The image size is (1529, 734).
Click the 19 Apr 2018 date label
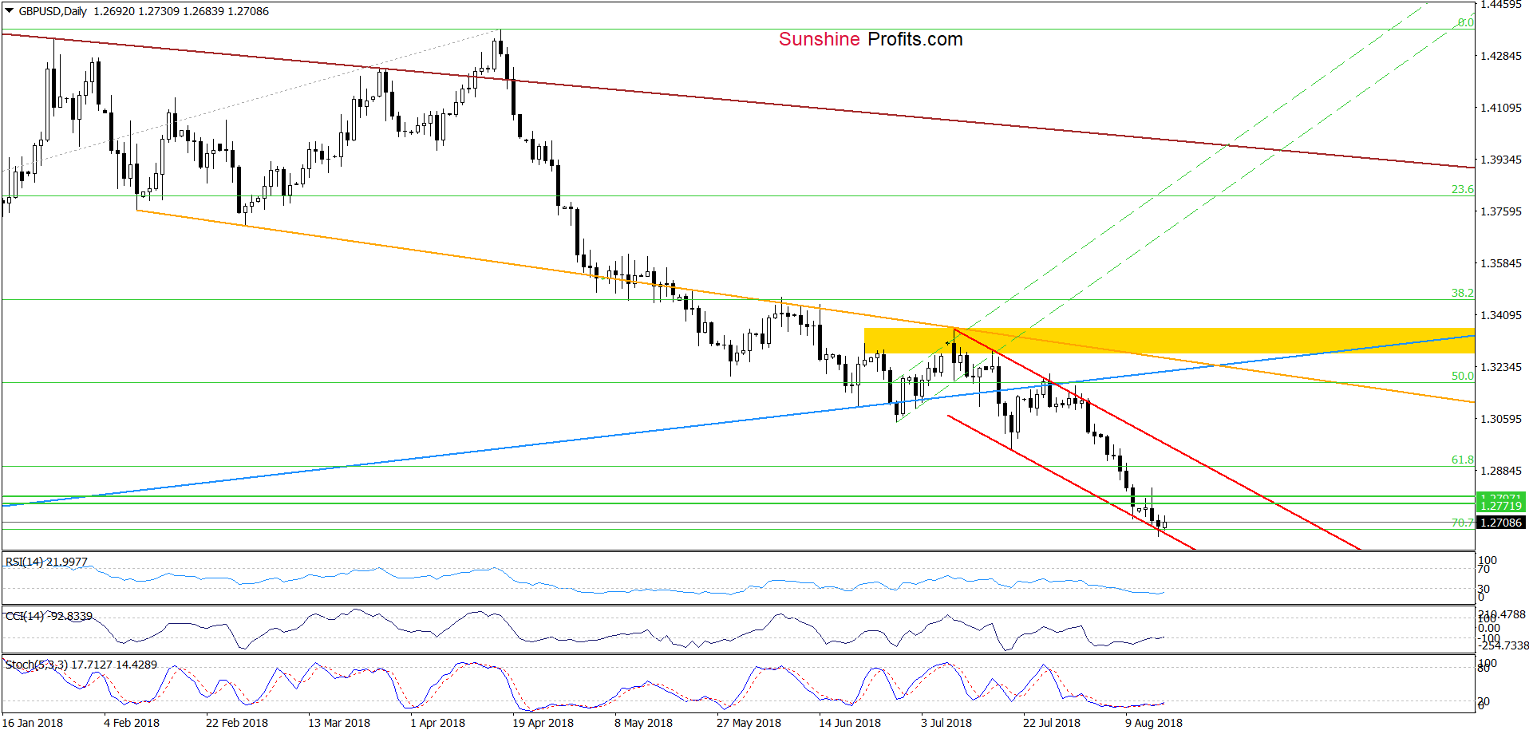[543, 723]
